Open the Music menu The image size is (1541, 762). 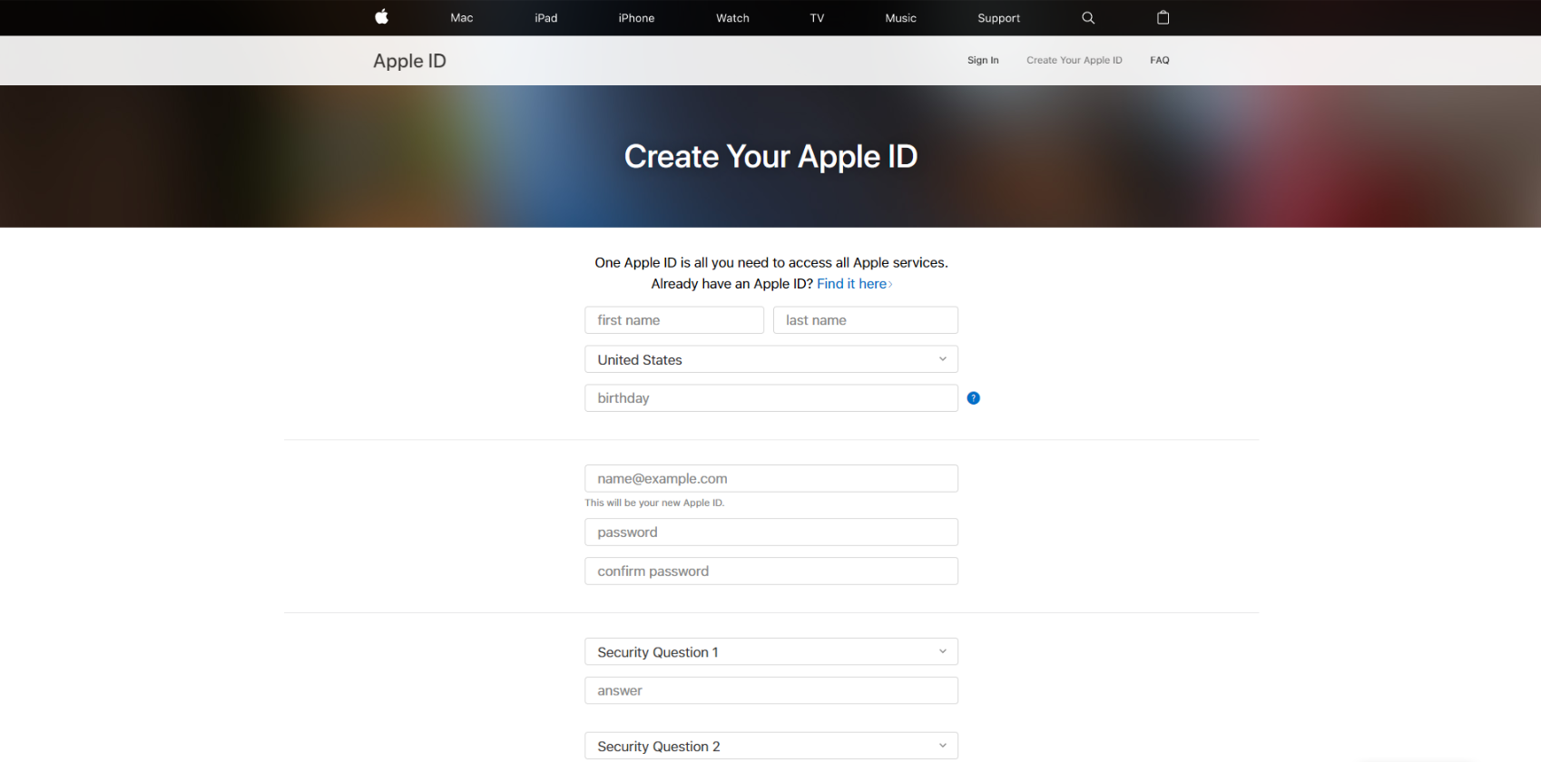click(900, 18)
